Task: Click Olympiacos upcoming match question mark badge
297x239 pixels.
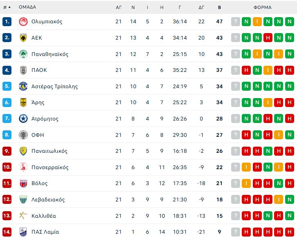Action: coord(236,22)
